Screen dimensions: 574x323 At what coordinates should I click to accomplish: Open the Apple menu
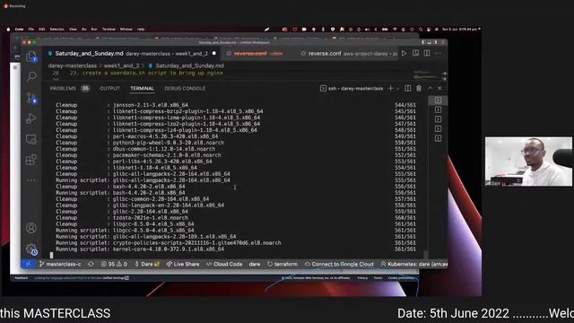[x=8, y=30]
